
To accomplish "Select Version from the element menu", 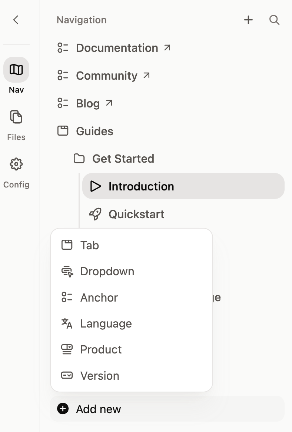I will [100, 375].
